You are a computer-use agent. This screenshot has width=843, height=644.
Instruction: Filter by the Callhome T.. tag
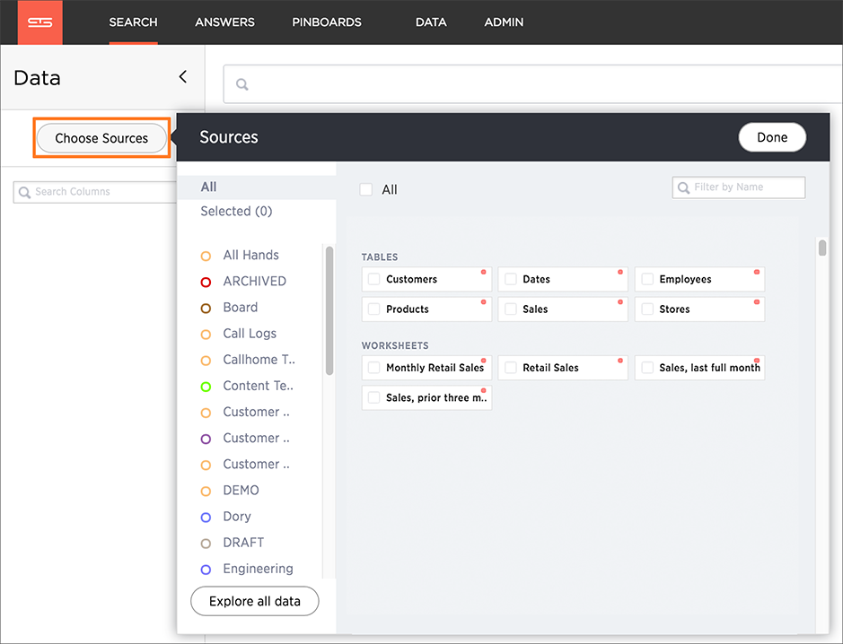(x=259, y=360)
